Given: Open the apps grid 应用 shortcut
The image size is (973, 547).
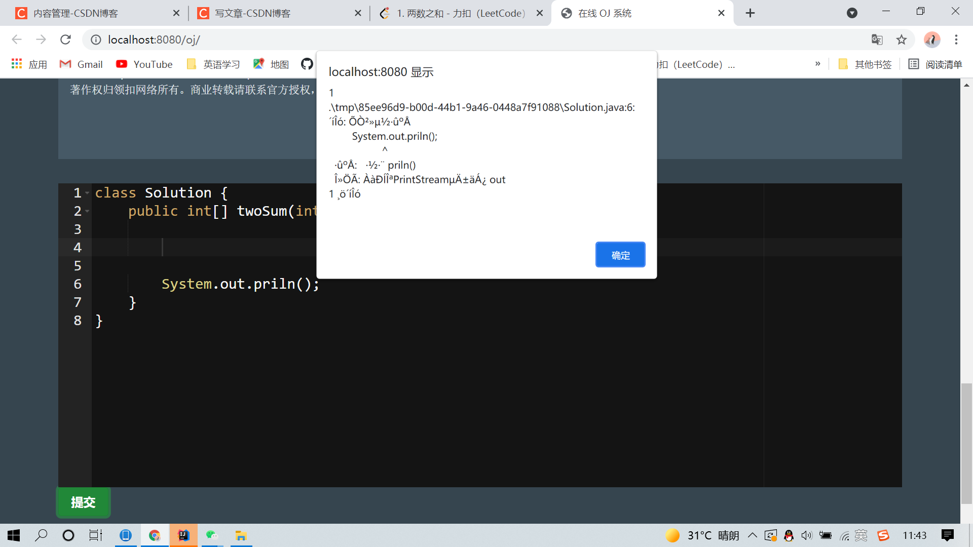Looking at the screenshot, I should click(29, 64).
